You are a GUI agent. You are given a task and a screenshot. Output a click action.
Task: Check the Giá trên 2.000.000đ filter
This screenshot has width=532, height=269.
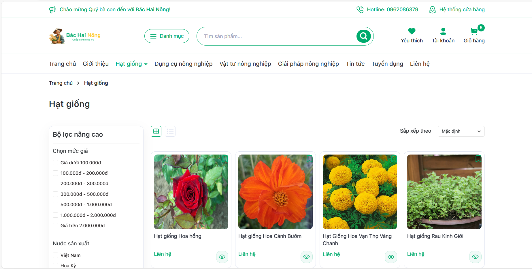point(56,225)
